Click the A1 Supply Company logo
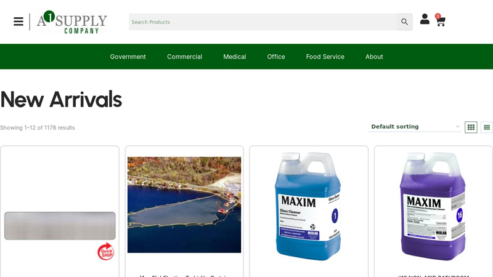Image resolution: width=493 pixels, height=277 pixels. (x=71, y=22)
